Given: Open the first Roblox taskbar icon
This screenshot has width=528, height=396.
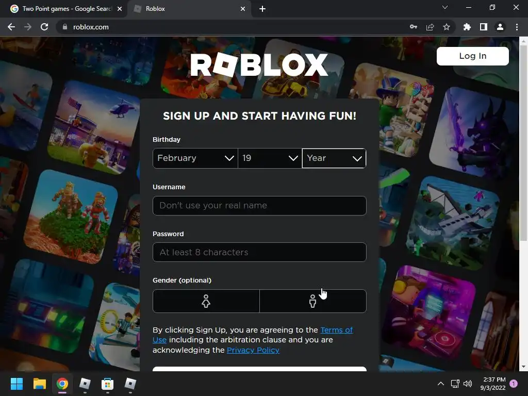Looking at the screenshot, I should 85,384.
